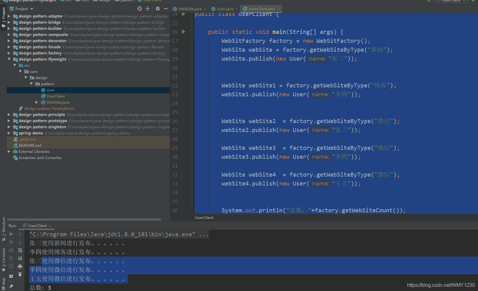478x291 pixels.
Task: Close the UserClient.java tab
Action: pyautogui.click(x=278, y=9)
